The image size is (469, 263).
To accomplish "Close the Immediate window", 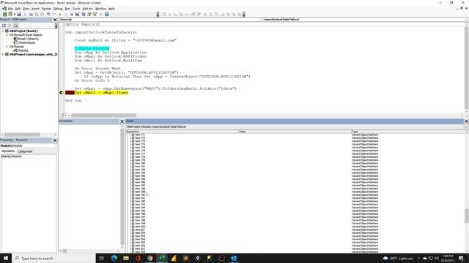I will pyautogui.click(x=122, y=121).
